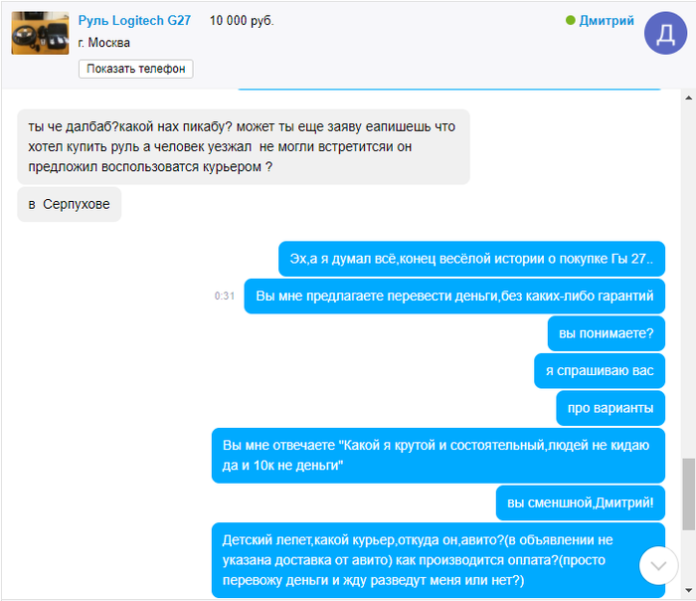Viewport: 696px width, 601px height.
Task: Click the scrollbar up arrow
Action: click(688, 98)
